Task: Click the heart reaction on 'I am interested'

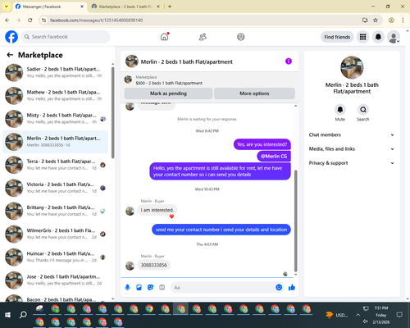Action: (171, 216)
